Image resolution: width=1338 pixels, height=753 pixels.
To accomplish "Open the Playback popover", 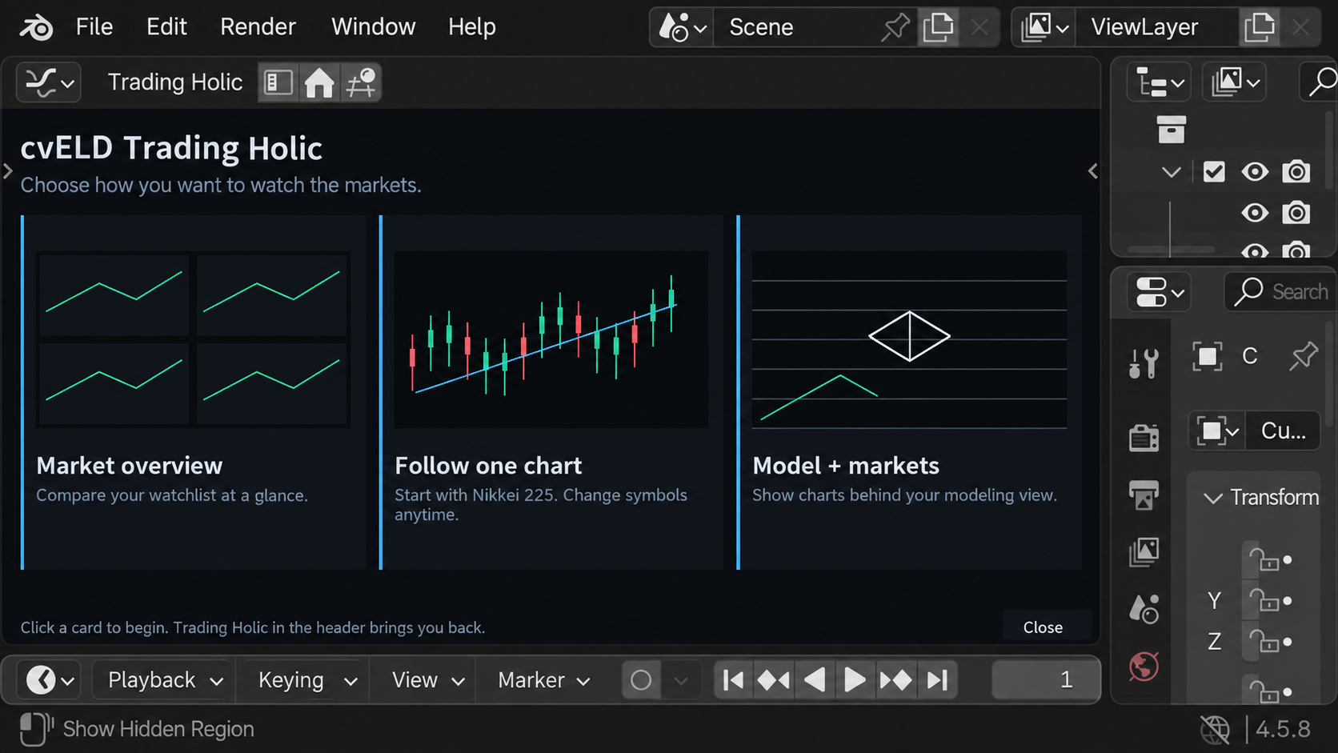I will coord(164,680).
